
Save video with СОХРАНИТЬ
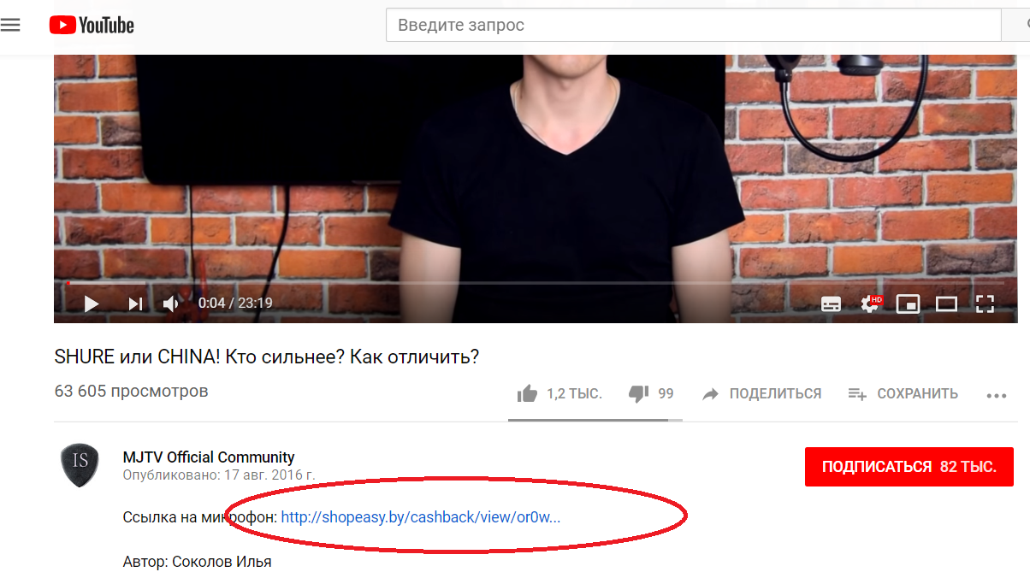[903, 394]
